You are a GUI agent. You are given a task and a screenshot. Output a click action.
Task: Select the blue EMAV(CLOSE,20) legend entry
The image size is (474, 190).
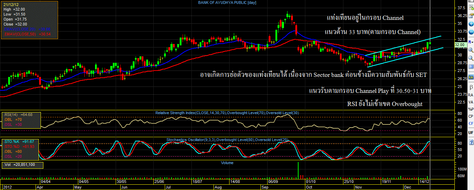pyautogui.click(x=28, y=29)
